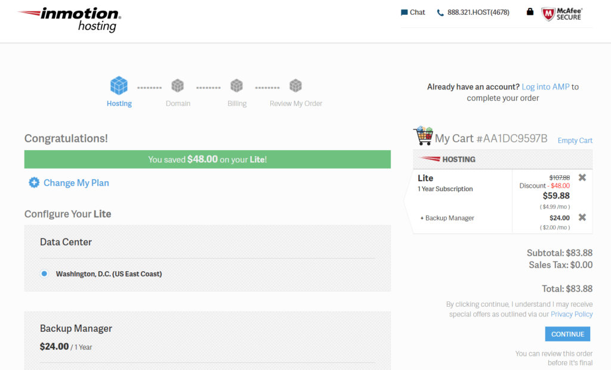Click the Data Center heading
The width and height of the screenshot is (611, 370).
(x=66, y=242)
